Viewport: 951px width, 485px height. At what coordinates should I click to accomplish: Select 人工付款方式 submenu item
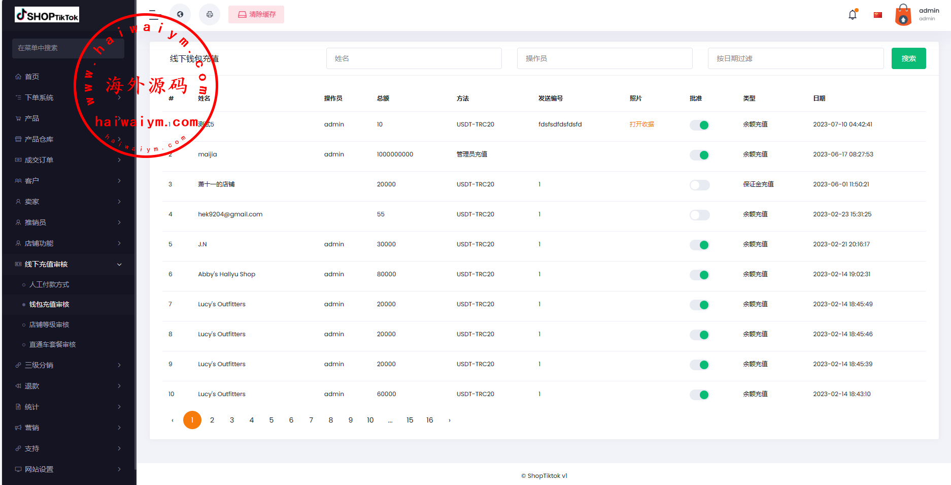[x=49, y=284]
